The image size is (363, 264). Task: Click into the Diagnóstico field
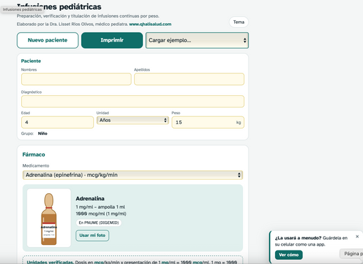tap(133, 101)
